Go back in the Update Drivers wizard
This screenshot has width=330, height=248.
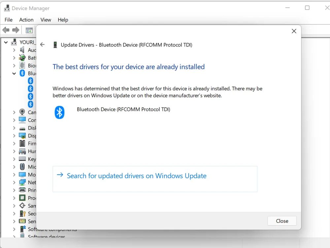42,45
